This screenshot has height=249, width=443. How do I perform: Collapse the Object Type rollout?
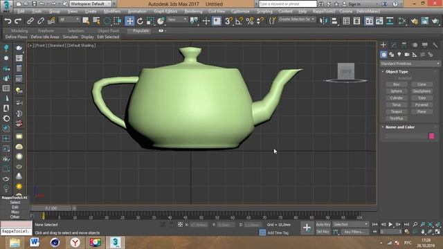click(x=397, y=72)
